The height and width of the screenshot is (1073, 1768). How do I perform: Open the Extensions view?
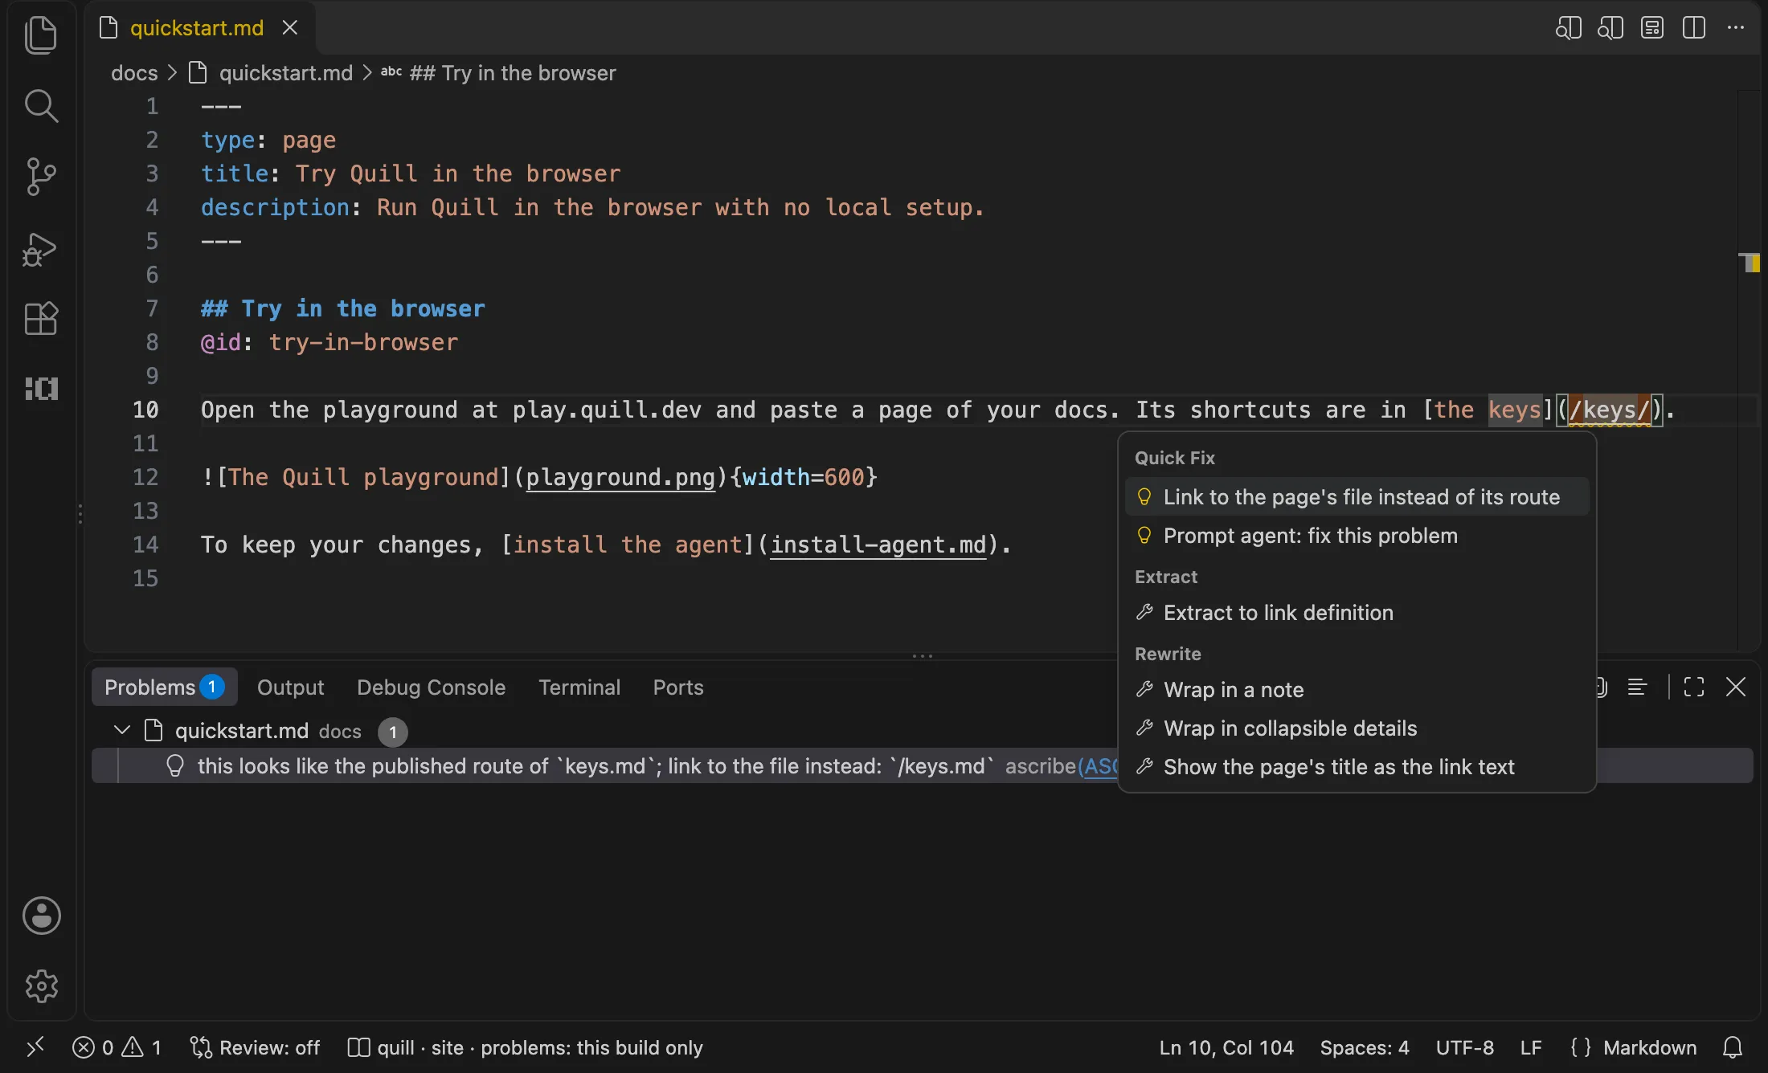(x=41, y=319)
